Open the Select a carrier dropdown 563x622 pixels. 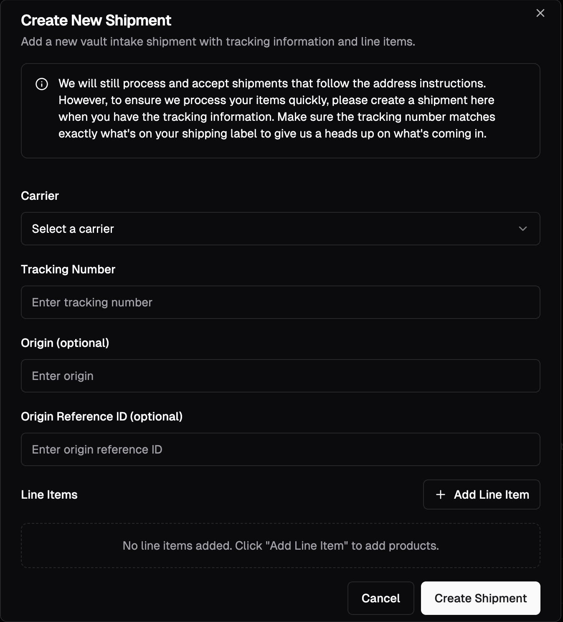pos(280,229)
